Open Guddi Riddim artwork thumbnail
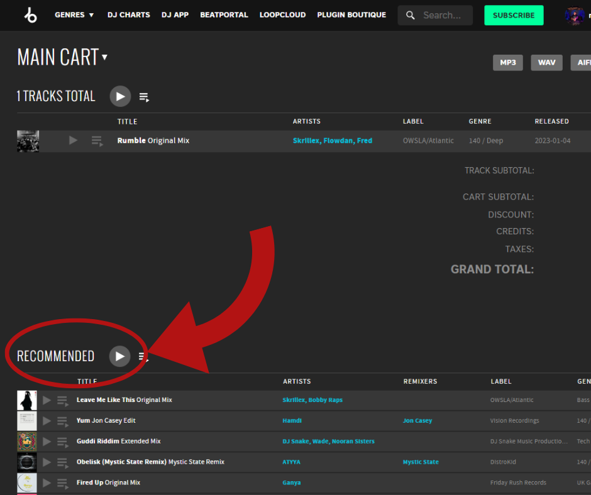The image size is (591, 495). 27,442
